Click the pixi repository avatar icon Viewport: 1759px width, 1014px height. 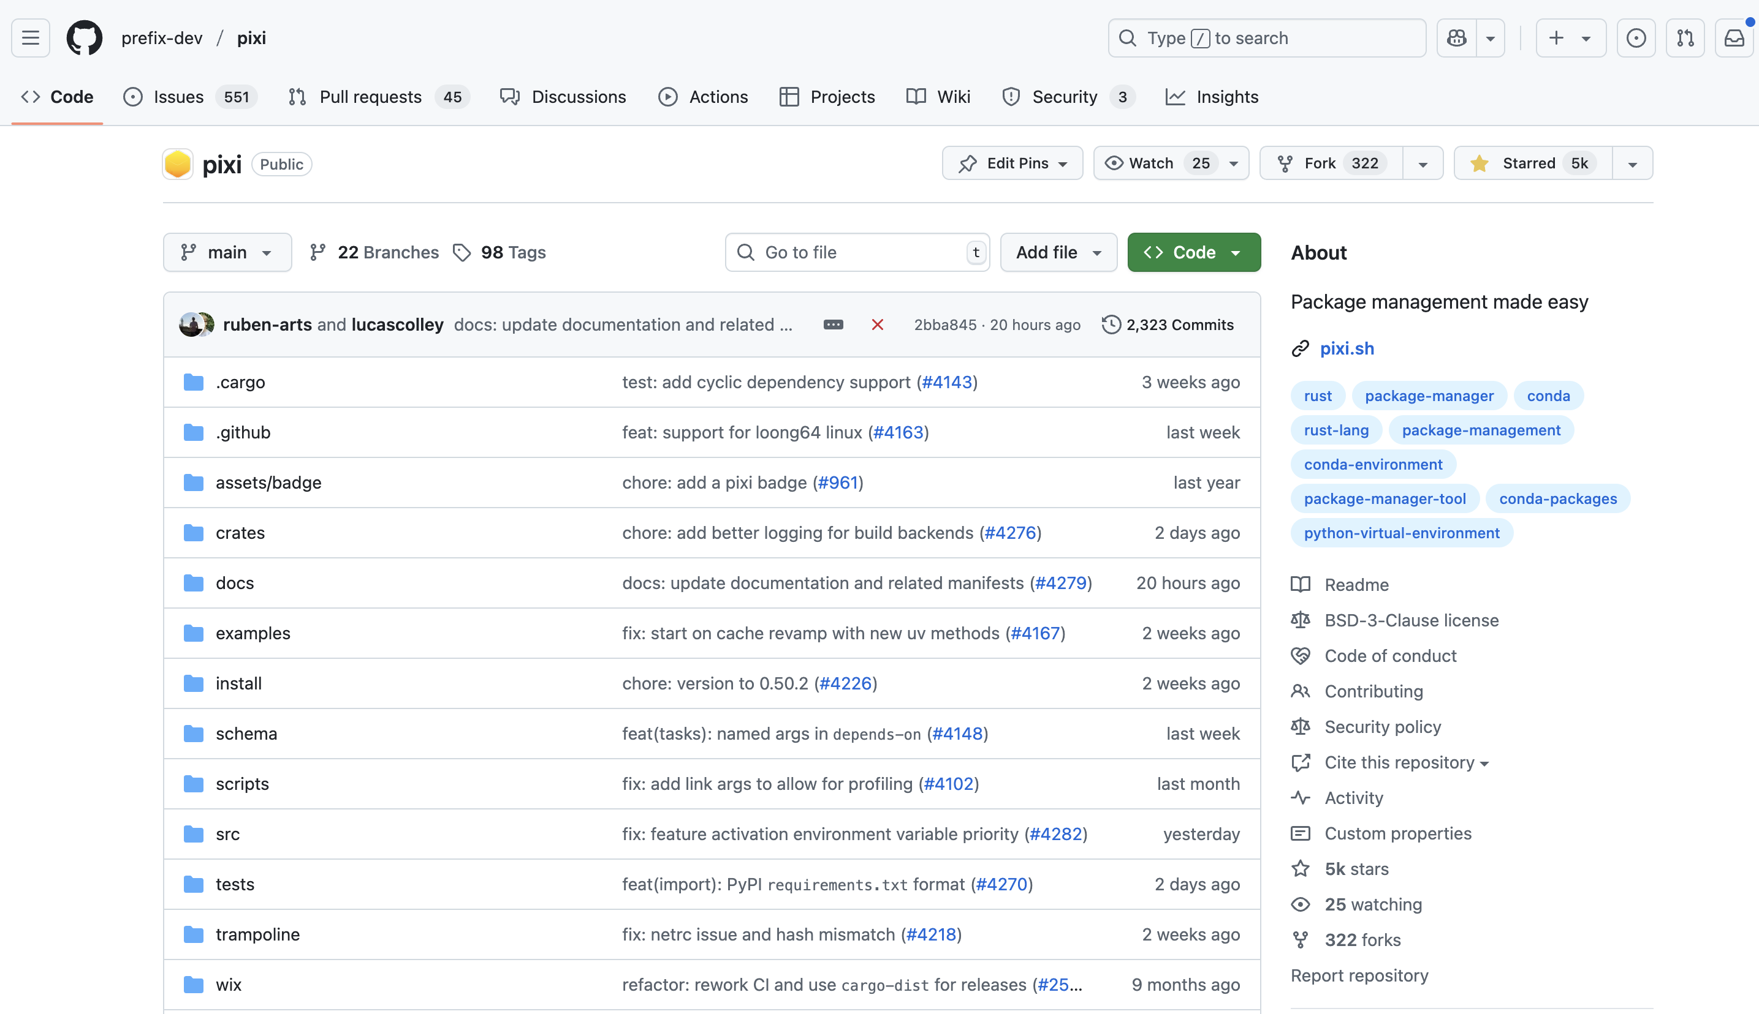click(x=178, y=164)
